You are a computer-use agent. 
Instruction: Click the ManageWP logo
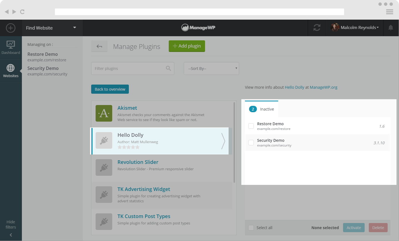pos(198,28)
